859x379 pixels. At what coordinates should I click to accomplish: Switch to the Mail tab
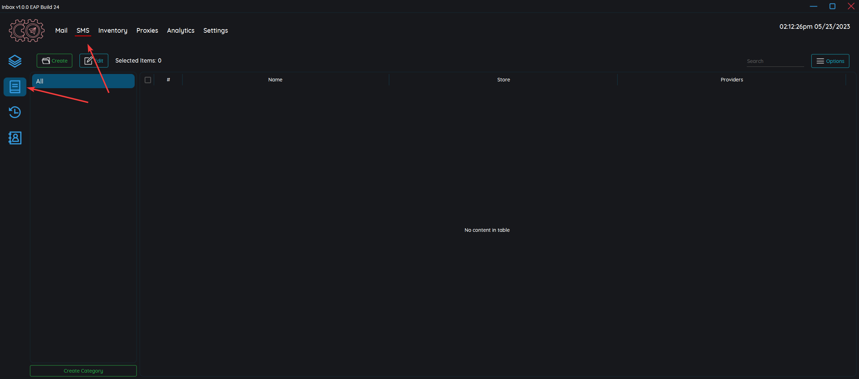[61, 31]
